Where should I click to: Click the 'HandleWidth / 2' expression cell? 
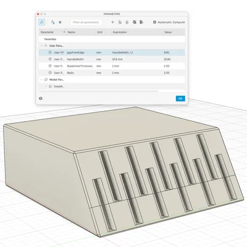122,52
